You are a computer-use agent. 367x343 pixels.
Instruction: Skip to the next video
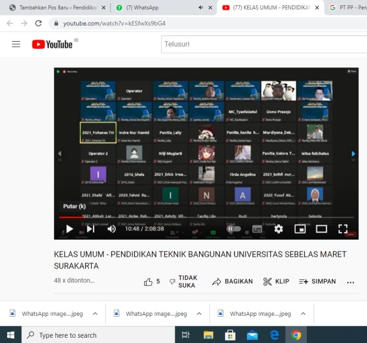point(91,229)
